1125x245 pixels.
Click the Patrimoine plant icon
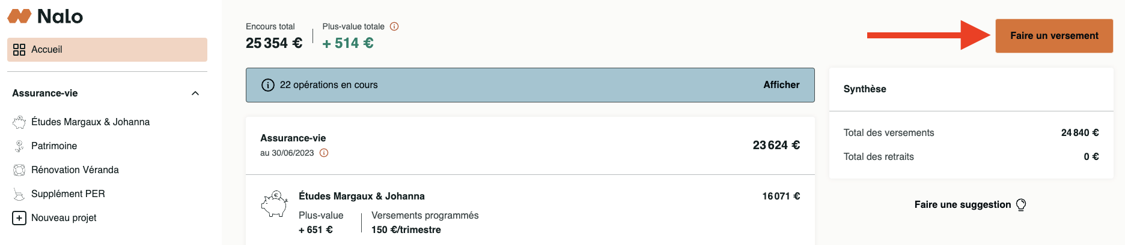pos(19,146)
